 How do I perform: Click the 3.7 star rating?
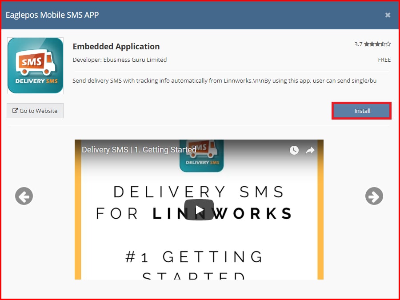[372, 44]
